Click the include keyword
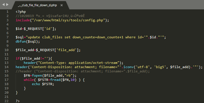Viewport: 204px width, 103px height. coord(23,20)
